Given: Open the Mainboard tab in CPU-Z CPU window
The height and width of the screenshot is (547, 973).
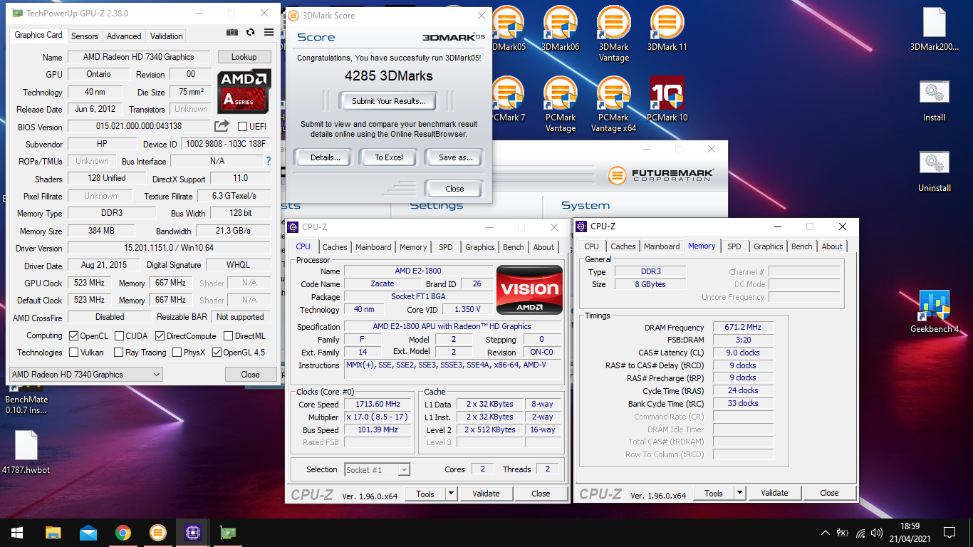Looking at the screenshot, I should click(373, 247).
